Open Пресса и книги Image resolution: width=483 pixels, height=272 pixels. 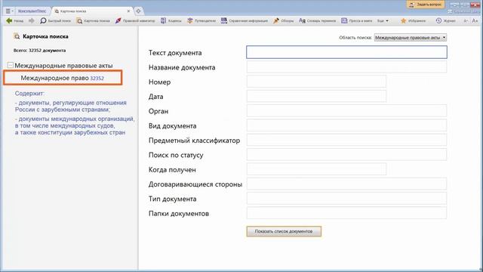(357, 20)
